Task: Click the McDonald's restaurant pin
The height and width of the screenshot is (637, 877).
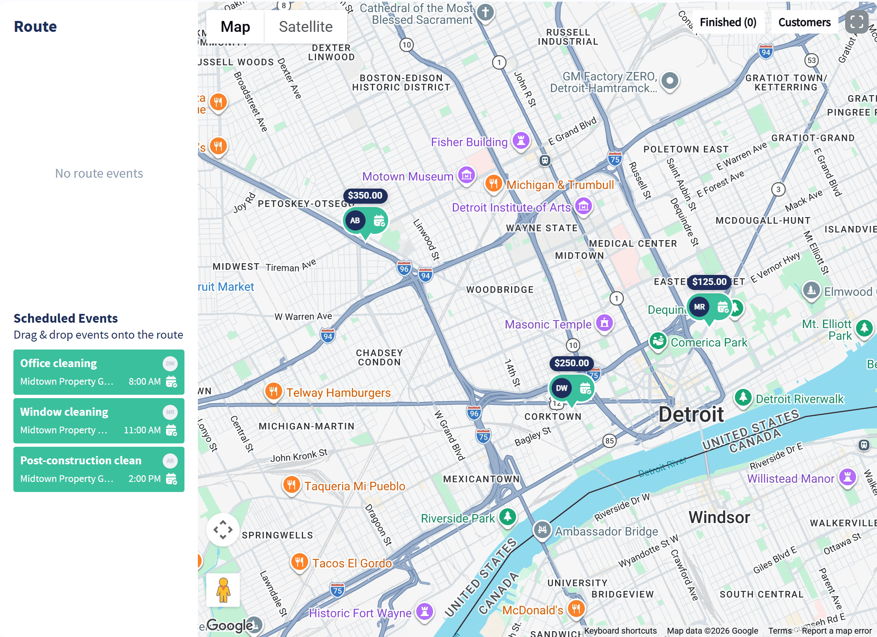Action: (576, 609)
